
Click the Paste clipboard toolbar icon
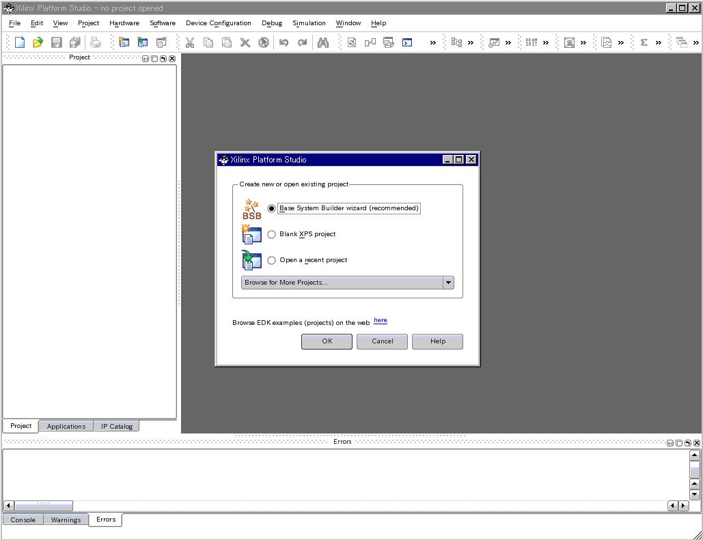click(x=227, y=42)
